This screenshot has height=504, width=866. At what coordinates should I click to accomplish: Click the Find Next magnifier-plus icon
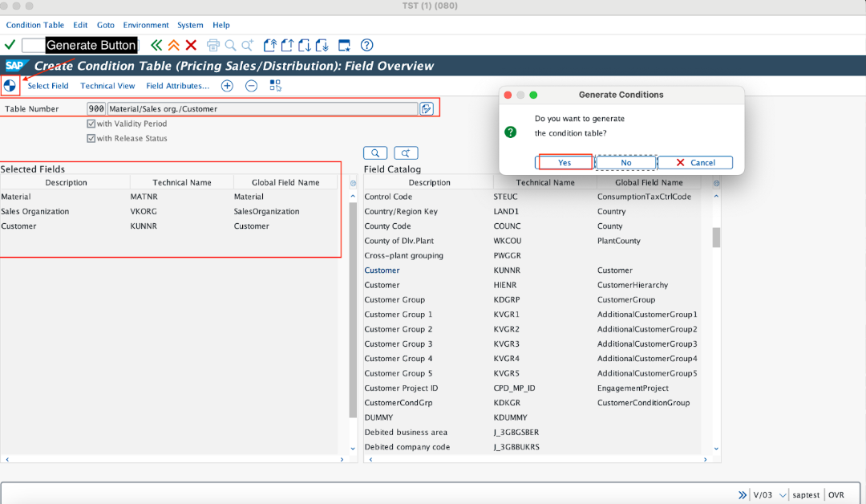coord(248,45)
